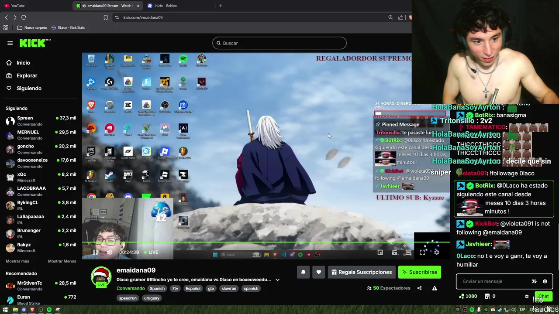
Task: Reload the page
Action: 24,17
